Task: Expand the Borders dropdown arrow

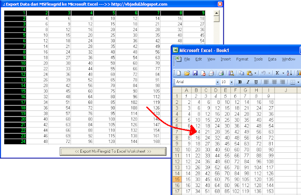Action: (298, 82)
